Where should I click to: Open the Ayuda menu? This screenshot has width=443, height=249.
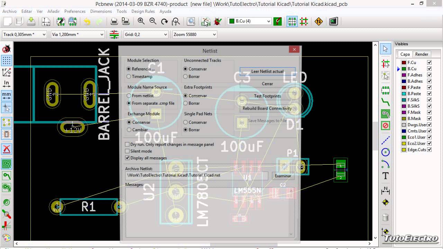pos(165,11)
